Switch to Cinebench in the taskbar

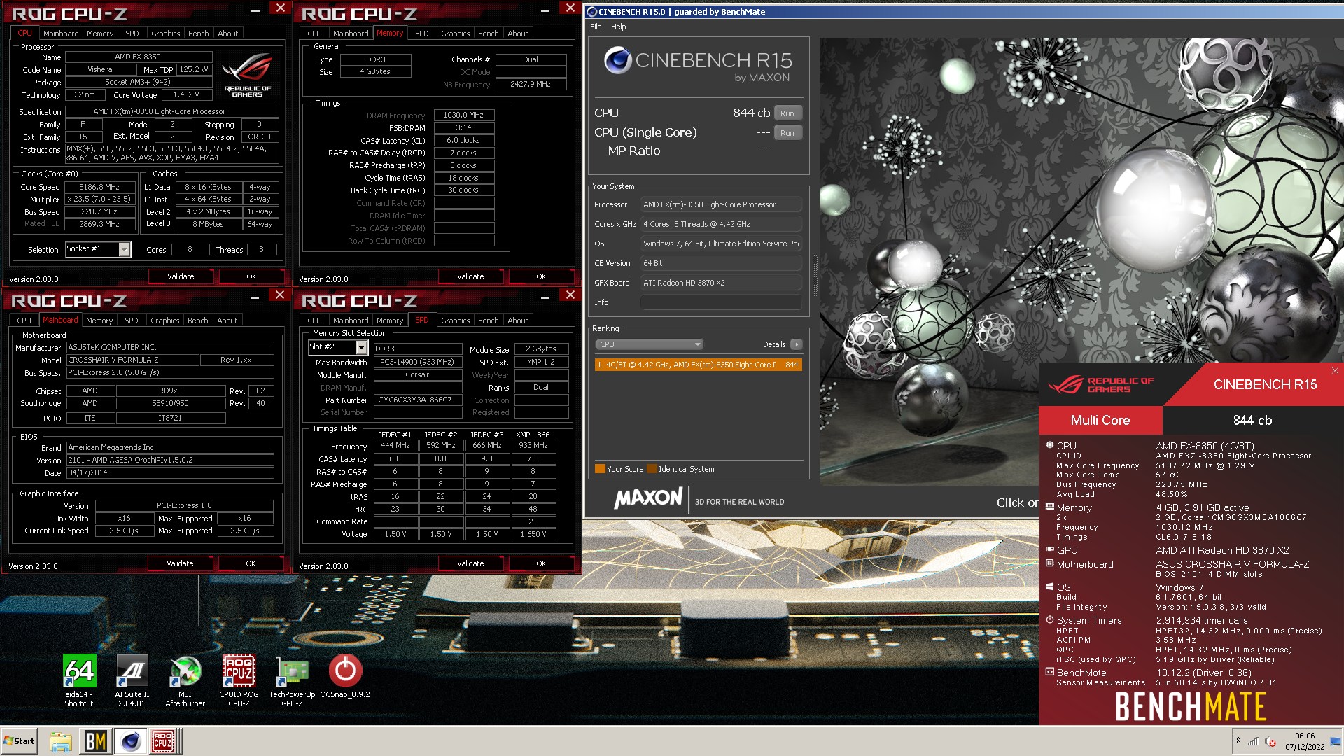[130, 741]
